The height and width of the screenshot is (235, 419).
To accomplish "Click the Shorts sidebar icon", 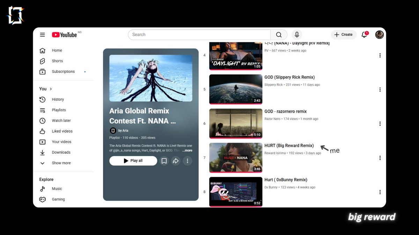I will [x=42, y=61].
